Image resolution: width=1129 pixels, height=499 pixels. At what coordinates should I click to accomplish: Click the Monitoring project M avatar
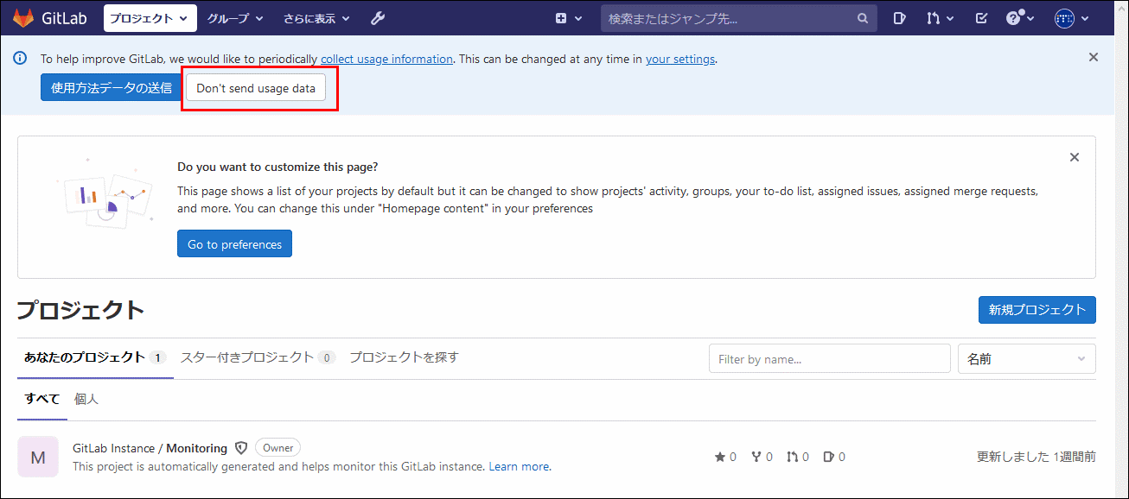(x=38, y=457)
